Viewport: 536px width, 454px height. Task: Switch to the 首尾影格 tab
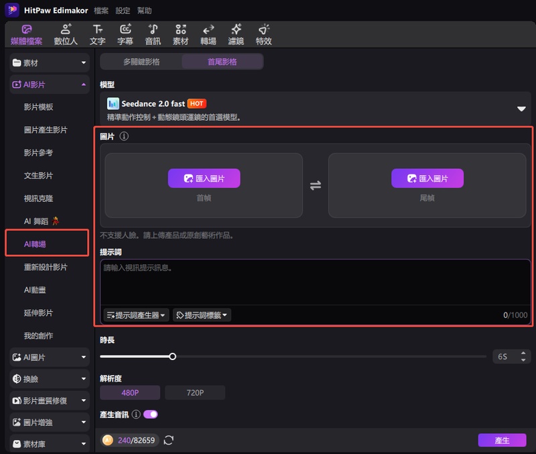(222, 62)
